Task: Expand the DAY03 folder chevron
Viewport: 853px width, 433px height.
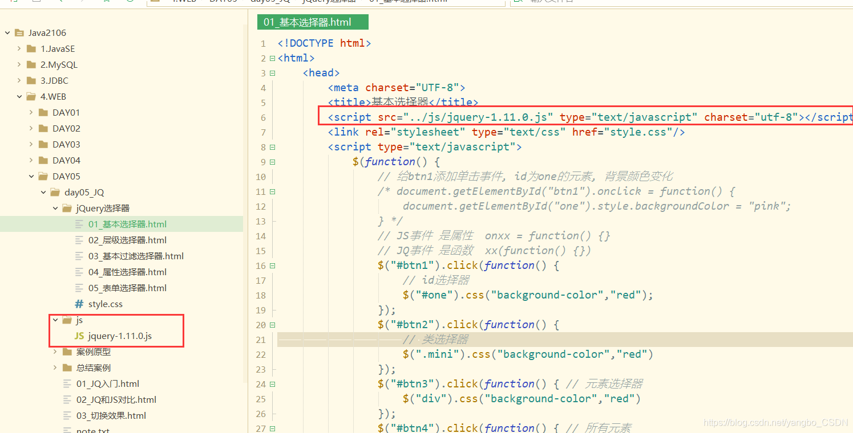Action: pyautogui.click(x=31, y=145)
